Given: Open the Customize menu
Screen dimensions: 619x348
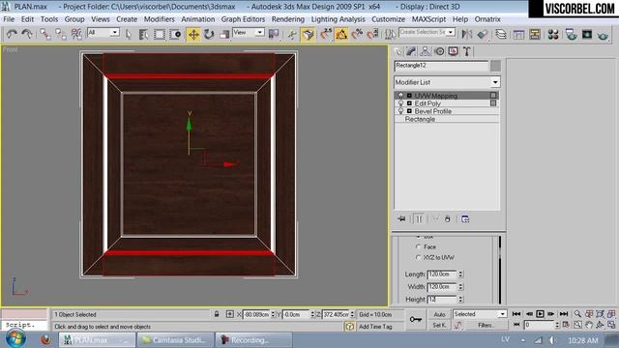Looking at the screenshot, I should pos(388,19).
